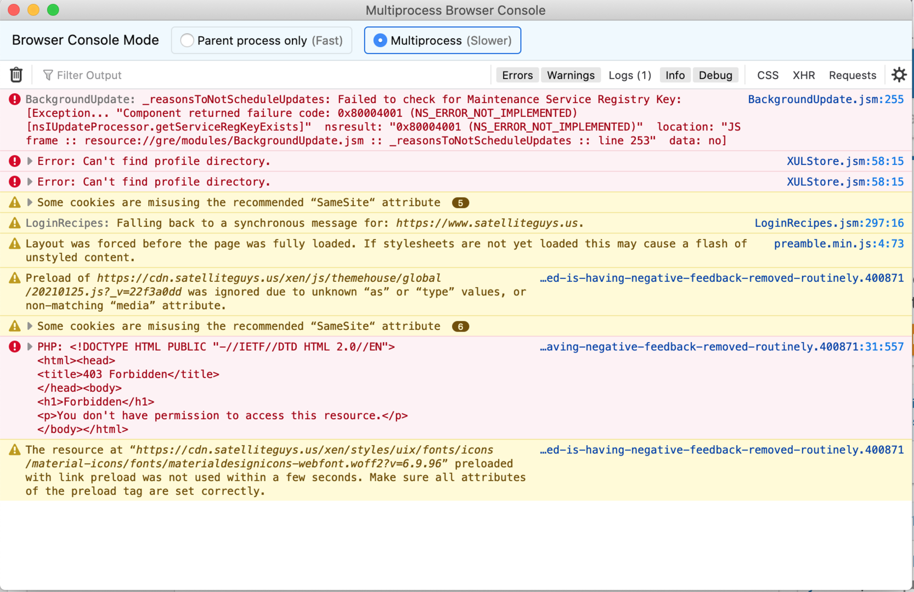Click warning icon beside LoginRecipes message
The image size is (914, 592).
[x=15, y=223]
